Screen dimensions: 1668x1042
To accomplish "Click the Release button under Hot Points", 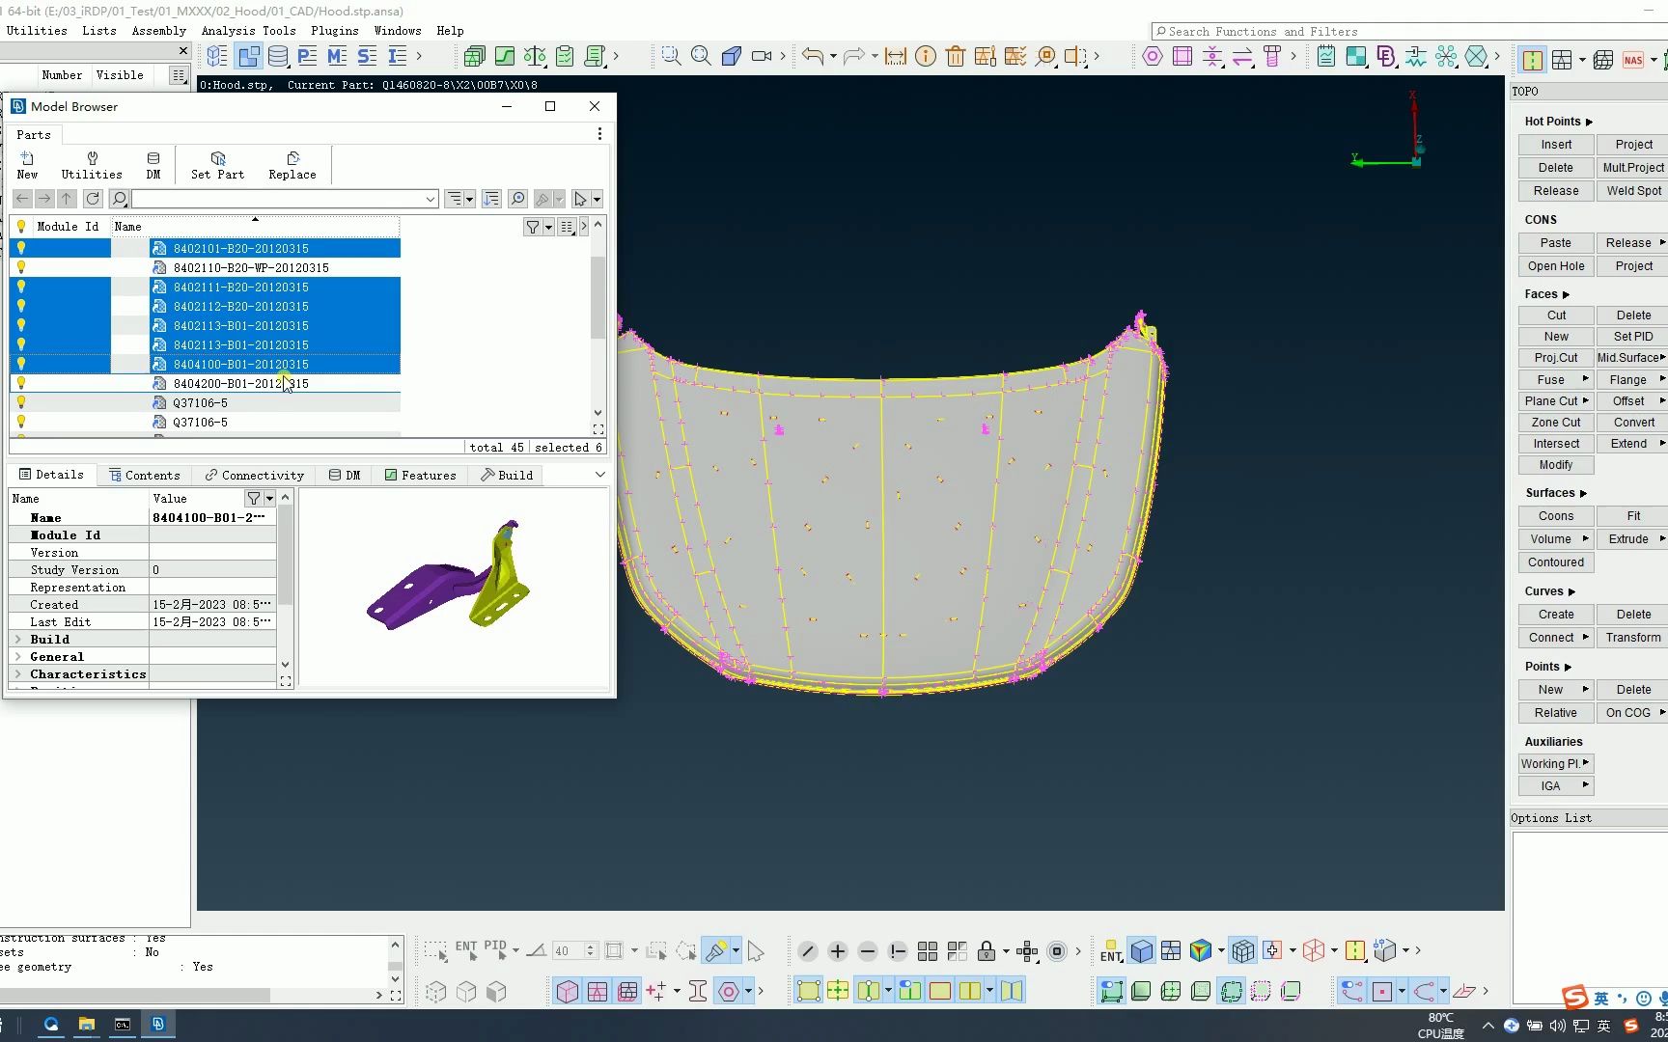I will pyautogui.click(x=1554, y=190).
